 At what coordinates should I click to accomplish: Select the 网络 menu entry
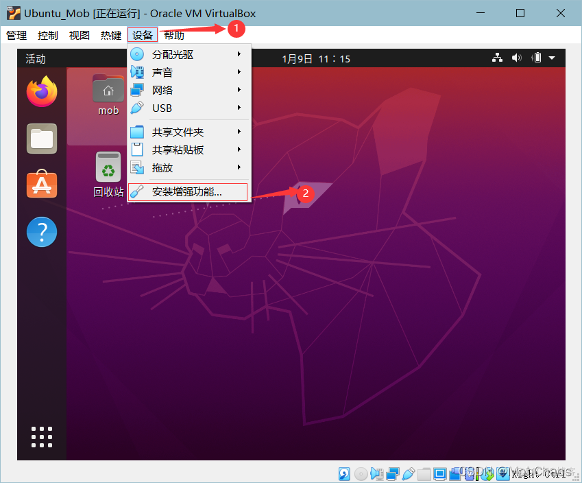pos(189,91)
